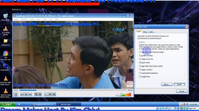The width and height of the screenshot is (199, 111).
Task: Seek within the VLC progress bar
Action: [73, 90]
